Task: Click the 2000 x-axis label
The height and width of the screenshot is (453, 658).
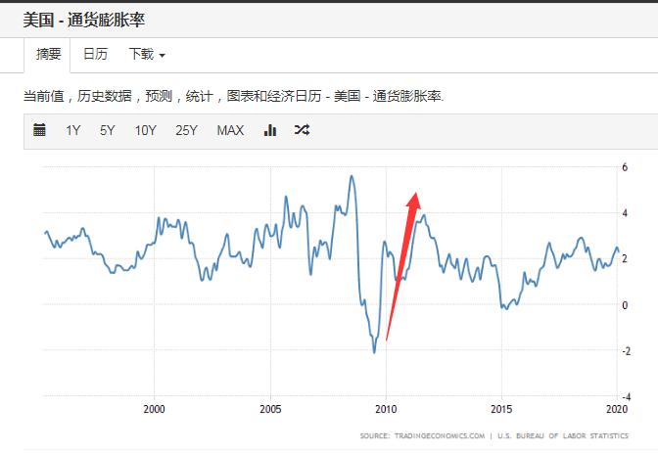Action: click(x=154, y=409)
